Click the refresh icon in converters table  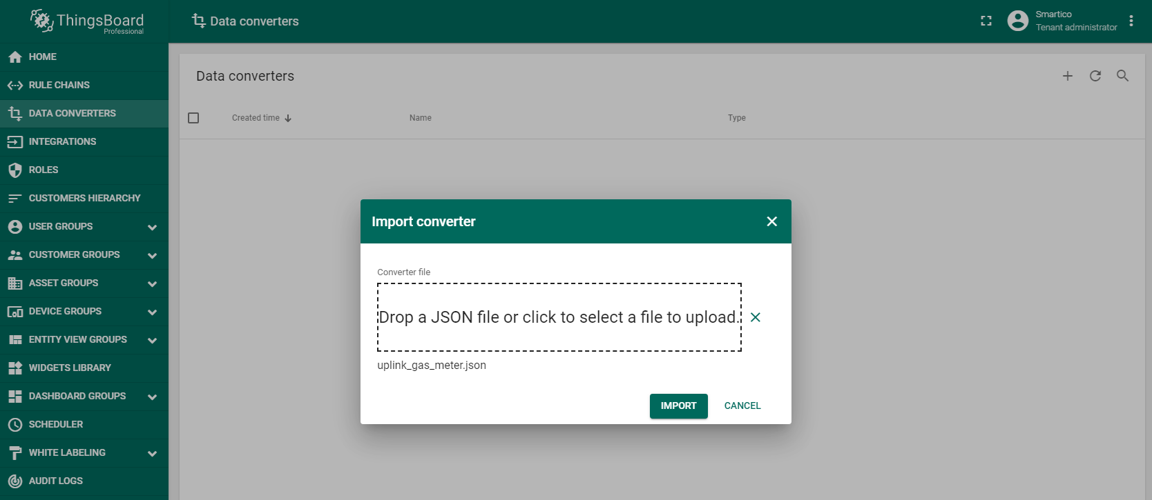coord(1095,76)
